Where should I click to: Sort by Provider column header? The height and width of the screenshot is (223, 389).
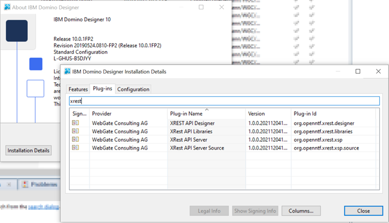(128, 114)
